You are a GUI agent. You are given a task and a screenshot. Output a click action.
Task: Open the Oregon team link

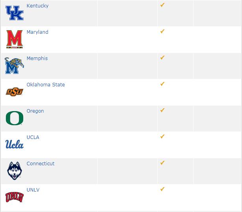(35, 111)
